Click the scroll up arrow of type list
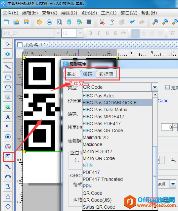 (x=155, y=95)
